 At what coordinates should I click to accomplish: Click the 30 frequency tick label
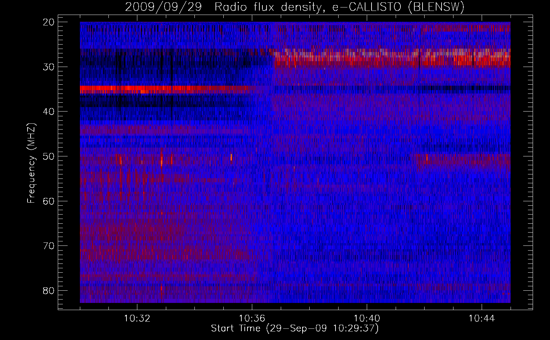click(x=49, y=67)
